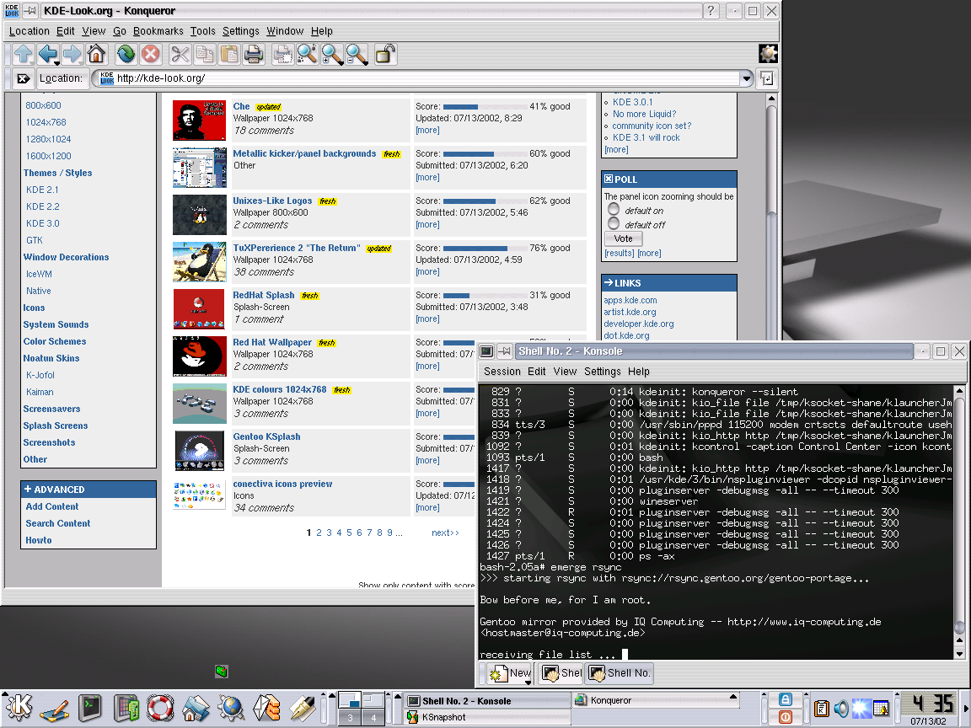This screenshot has height=728, width=971.
Task: Open the Konsole window menu icon
Action: tap(486, 351)
